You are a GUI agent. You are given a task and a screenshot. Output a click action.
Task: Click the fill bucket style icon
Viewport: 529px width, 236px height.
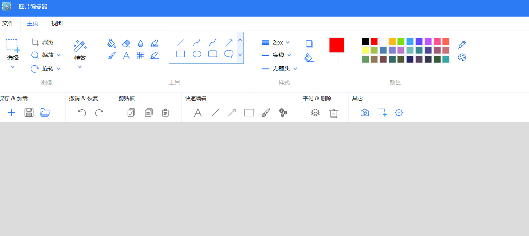coord(309,57)
